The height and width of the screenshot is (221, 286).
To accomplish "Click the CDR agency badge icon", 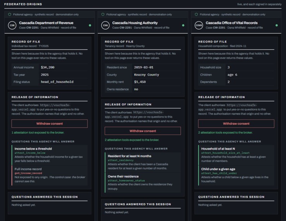I will click(x=12, y=25).
